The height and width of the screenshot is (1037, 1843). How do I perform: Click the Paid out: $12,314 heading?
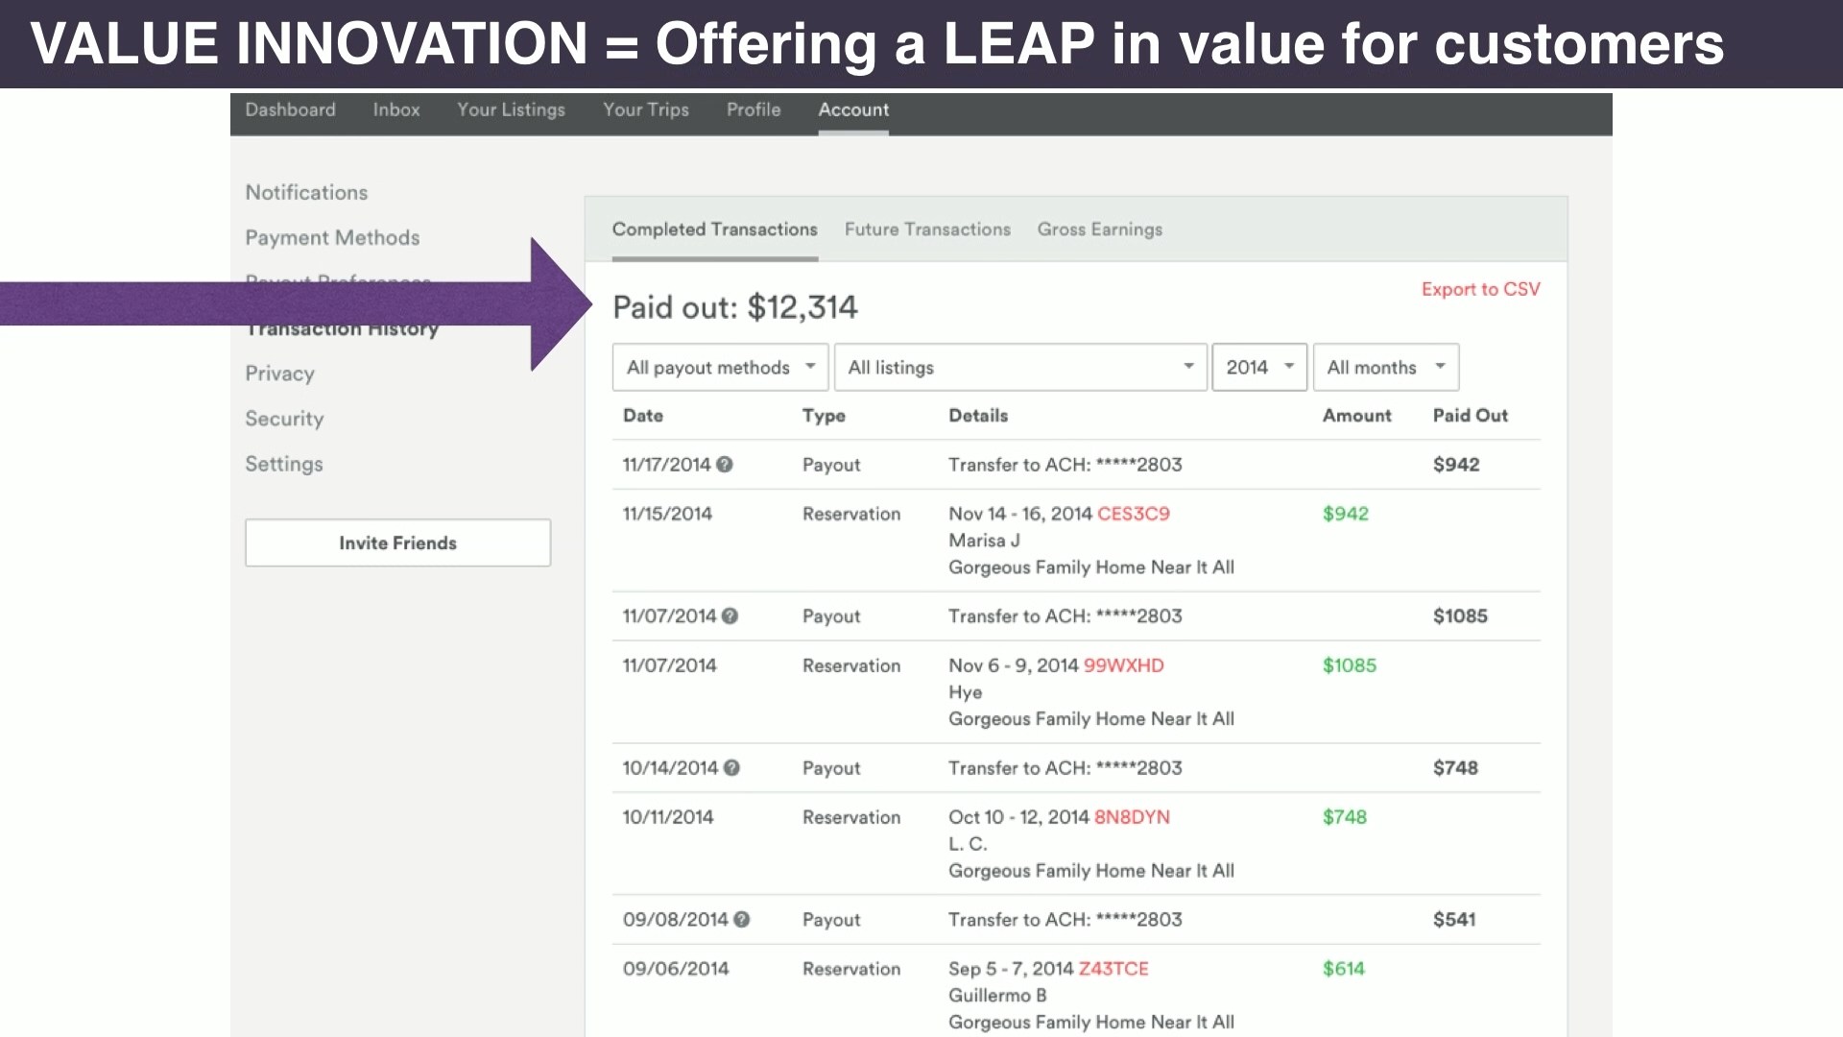735,308
